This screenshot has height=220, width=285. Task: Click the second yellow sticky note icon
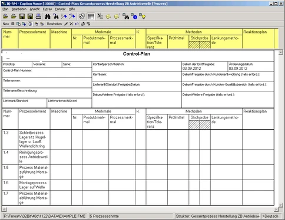pyautogui.click(x=117, y=16)
